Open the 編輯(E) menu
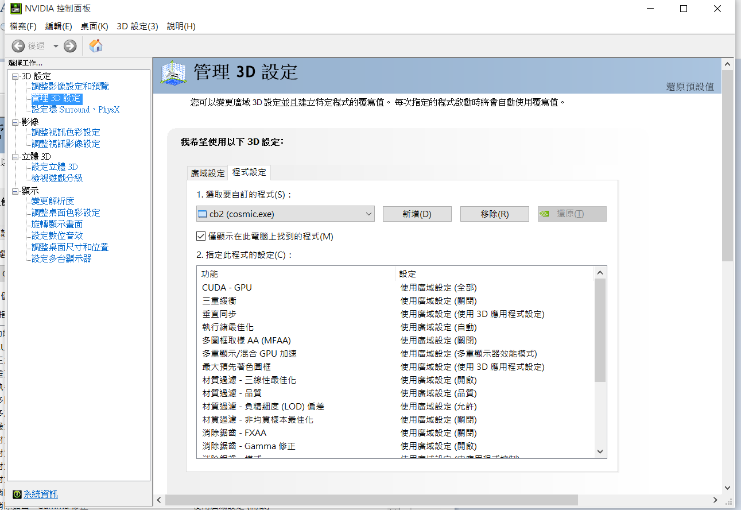 point(59,26)
